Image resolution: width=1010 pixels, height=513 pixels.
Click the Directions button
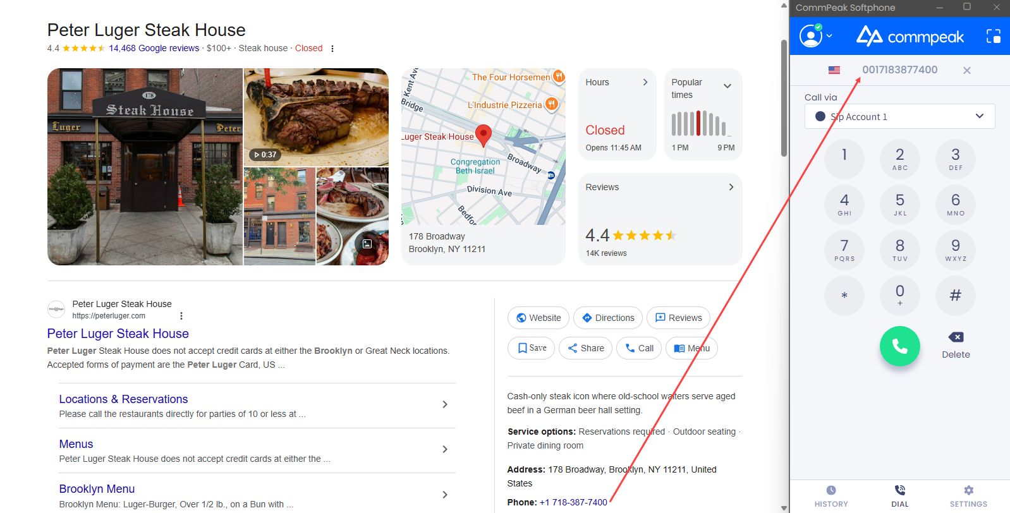coord(608,318)
